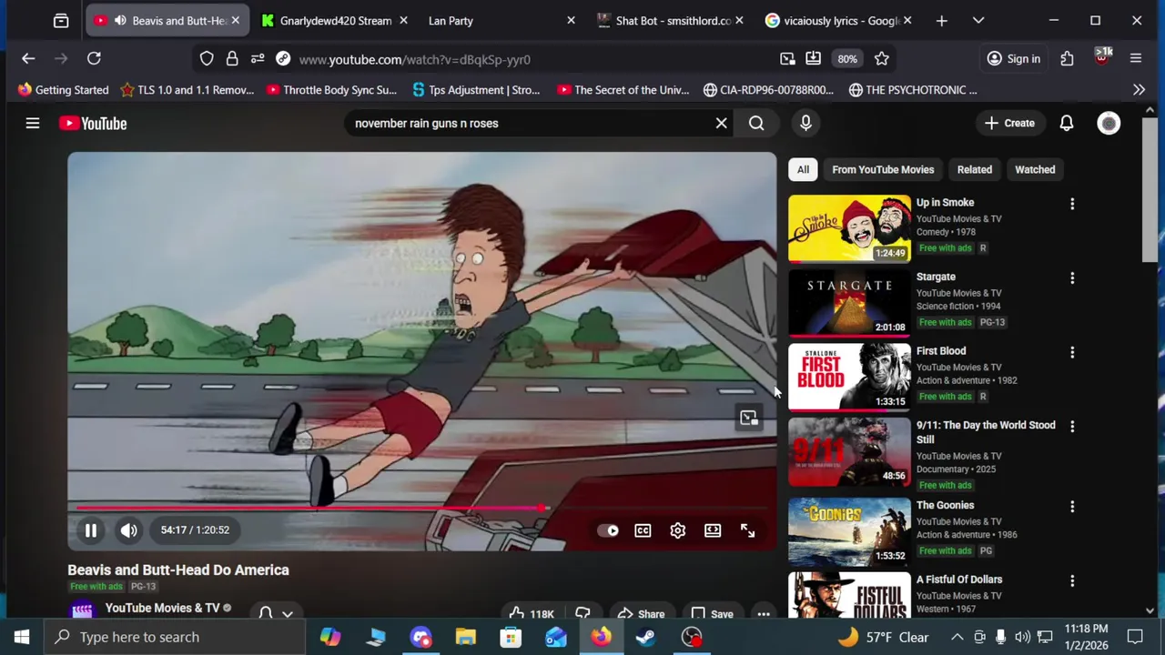The image size is (1165, 655).
Task: Open more actions ellipsis under the video
Action: click(x=764, y=613)
